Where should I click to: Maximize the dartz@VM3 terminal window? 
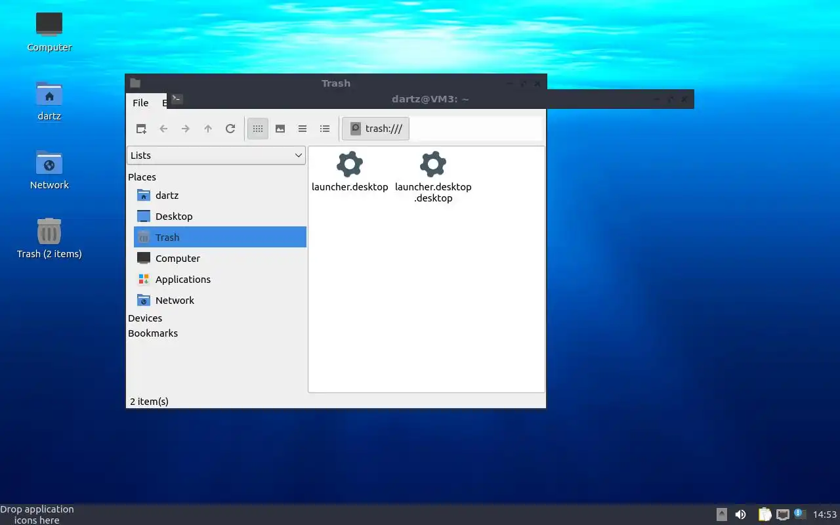click(670, 100)
